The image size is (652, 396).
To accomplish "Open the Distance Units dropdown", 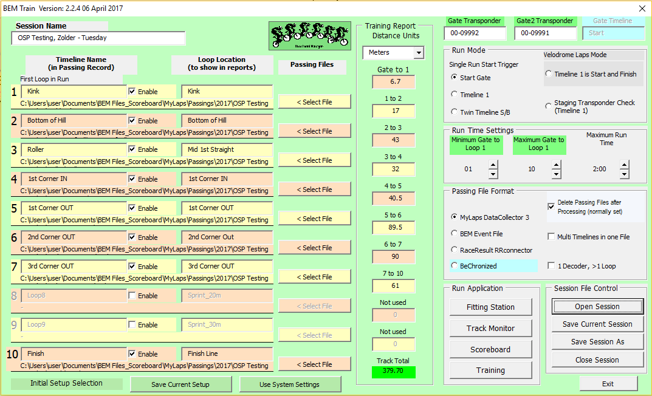I will tap(419, 53).
